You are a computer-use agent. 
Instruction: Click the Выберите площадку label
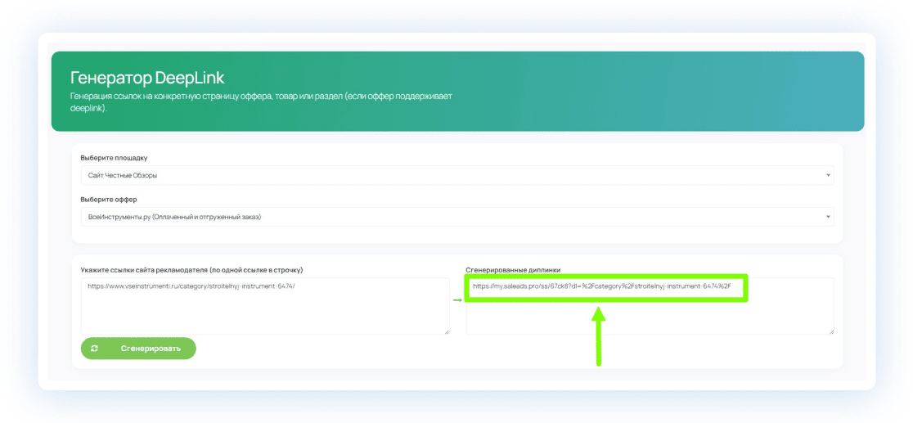[114, 157]
